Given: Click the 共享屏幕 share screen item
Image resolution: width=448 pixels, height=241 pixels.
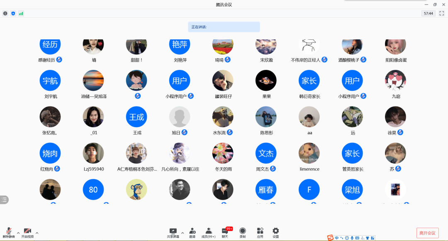Looking at the screenshot, I should 173,232.
